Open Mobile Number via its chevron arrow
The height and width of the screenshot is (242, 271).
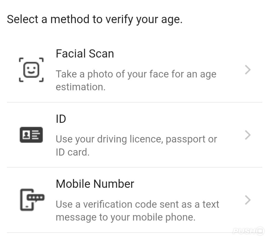point(247,200)
